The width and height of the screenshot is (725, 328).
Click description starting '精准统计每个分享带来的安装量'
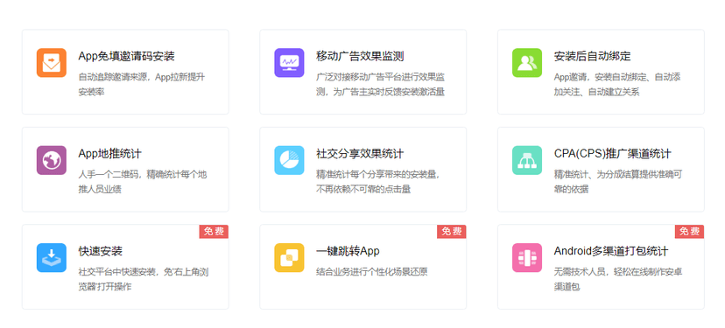click(378, 182)
